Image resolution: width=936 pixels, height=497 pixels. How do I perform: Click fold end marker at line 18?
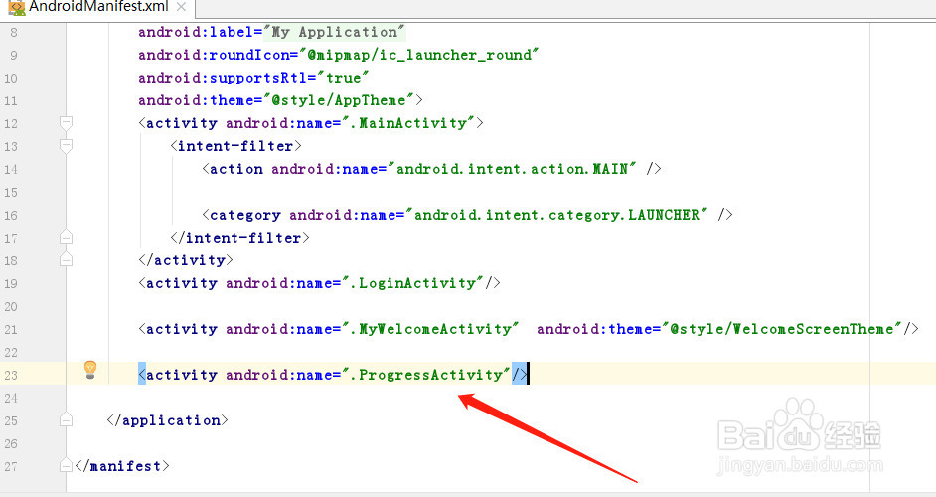(67, 259)
